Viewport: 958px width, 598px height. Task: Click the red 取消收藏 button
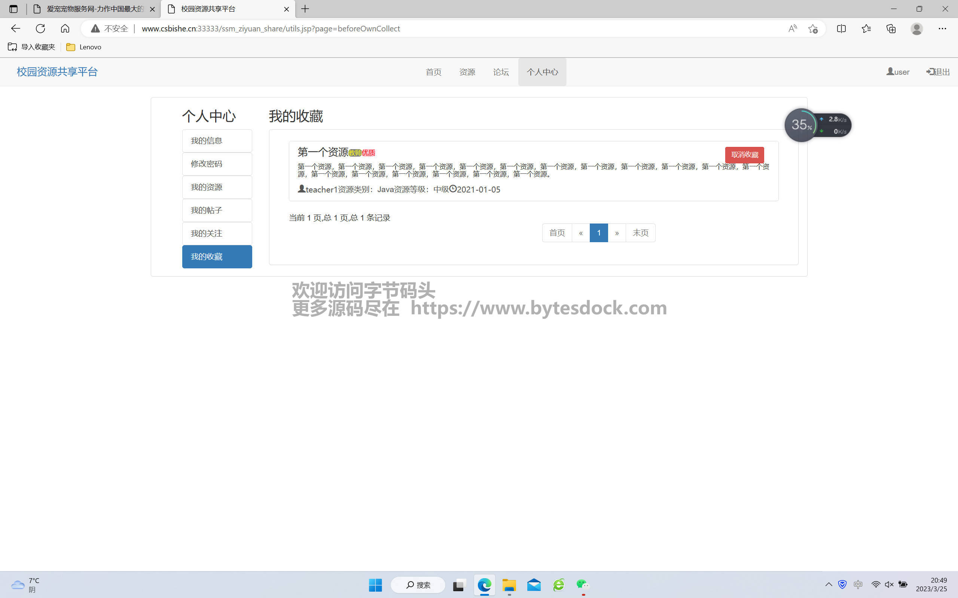tap(744, 155)
